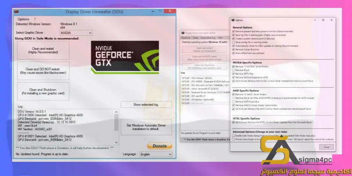The height and width of the screenshot is (176, 352).
Task: Enable the Remove PhysX checkbox
Action: tap(234, 70)
